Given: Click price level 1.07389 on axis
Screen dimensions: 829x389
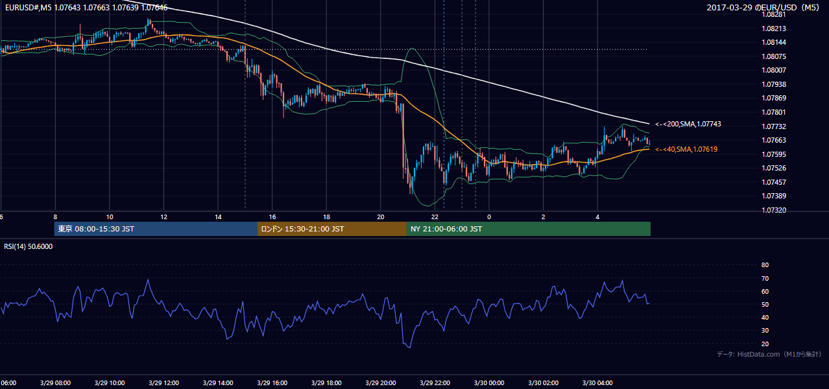Looking at the screenshot, I should click(774, 196).
